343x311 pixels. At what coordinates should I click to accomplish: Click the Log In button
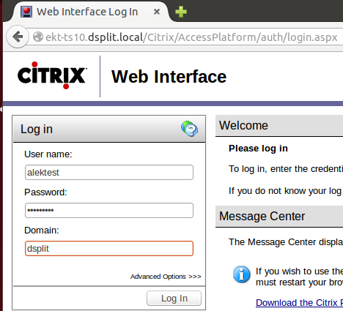[174, 298]
